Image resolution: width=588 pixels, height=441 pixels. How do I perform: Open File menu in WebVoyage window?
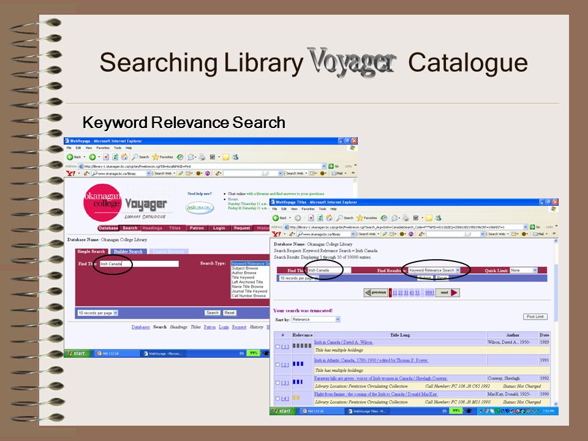[69, 148]
